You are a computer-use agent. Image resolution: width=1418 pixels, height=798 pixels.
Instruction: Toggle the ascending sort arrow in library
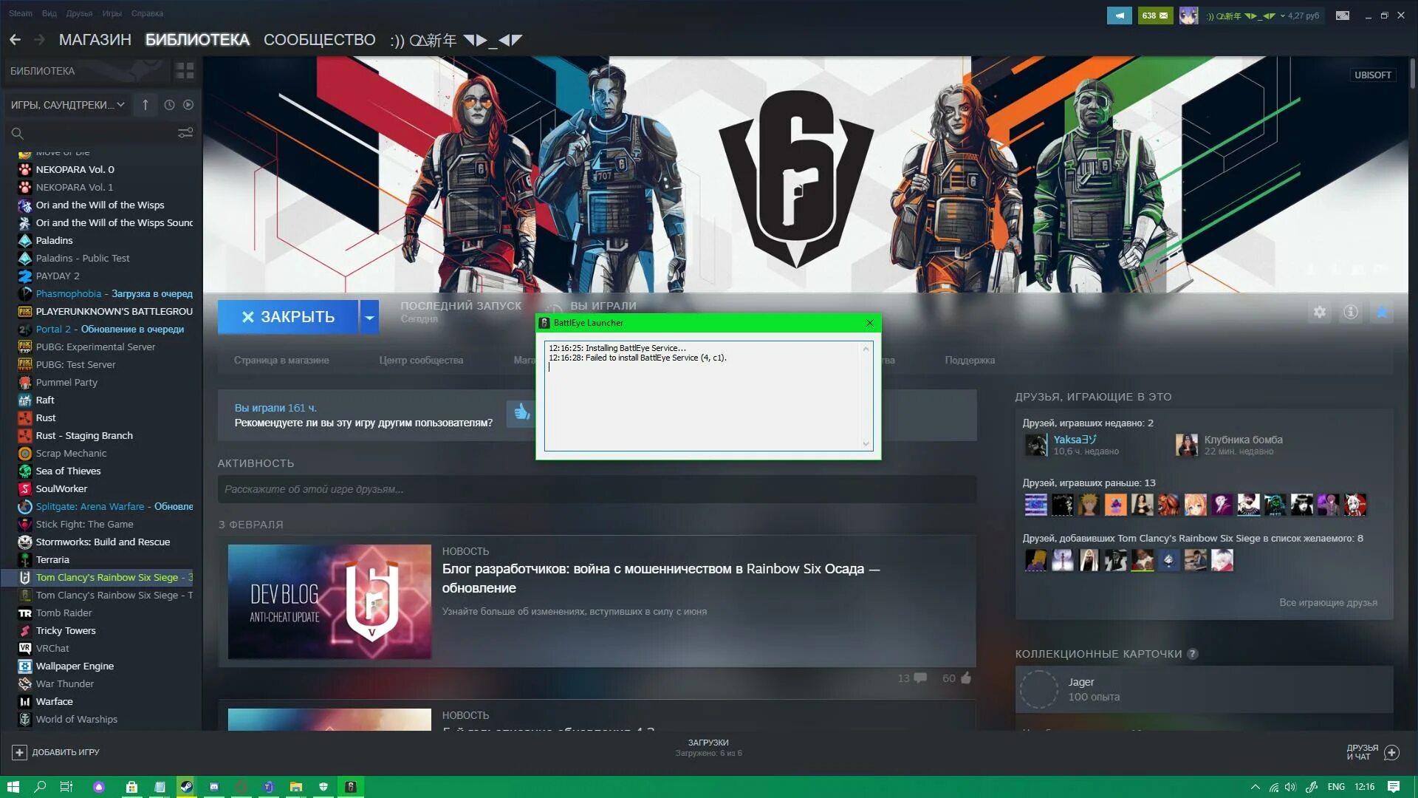click(145, 105)
